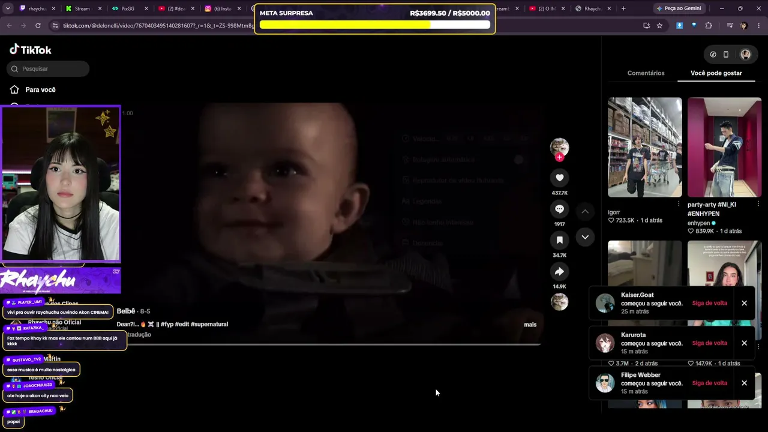
Task: Follow back Filipe Webber with Siga de volta
Action: 709,383
